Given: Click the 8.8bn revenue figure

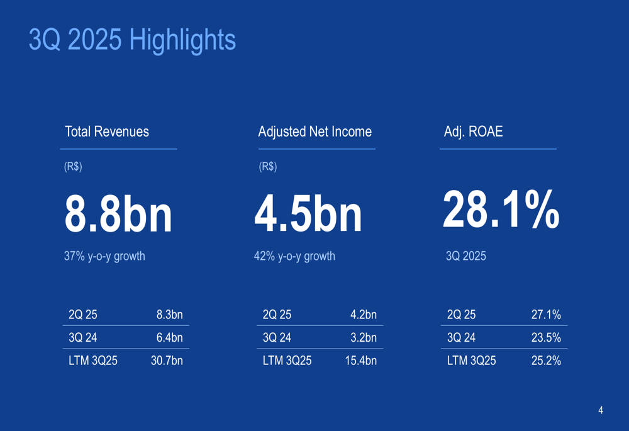Looking at the screenshot, I should (x=119, y=213).
